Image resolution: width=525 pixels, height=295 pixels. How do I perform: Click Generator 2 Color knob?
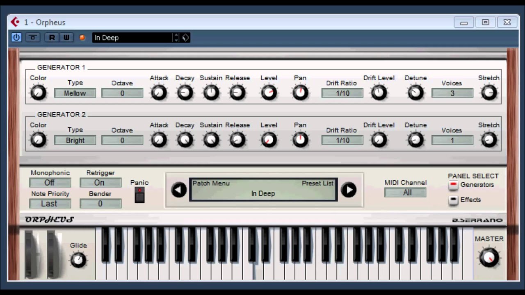(38, 140)
